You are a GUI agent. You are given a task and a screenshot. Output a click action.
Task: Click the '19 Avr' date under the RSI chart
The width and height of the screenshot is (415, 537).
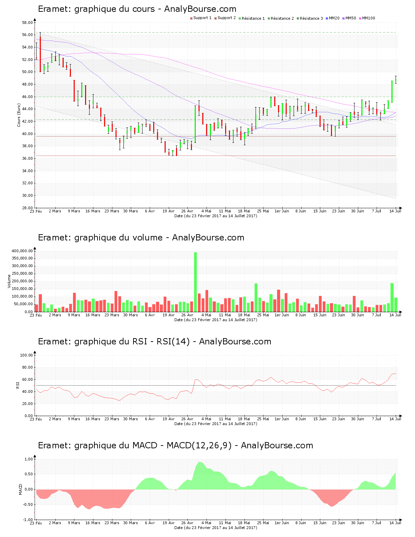click(168, 419)
